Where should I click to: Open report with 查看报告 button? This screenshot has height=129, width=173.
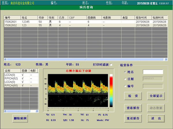(133, 108)
